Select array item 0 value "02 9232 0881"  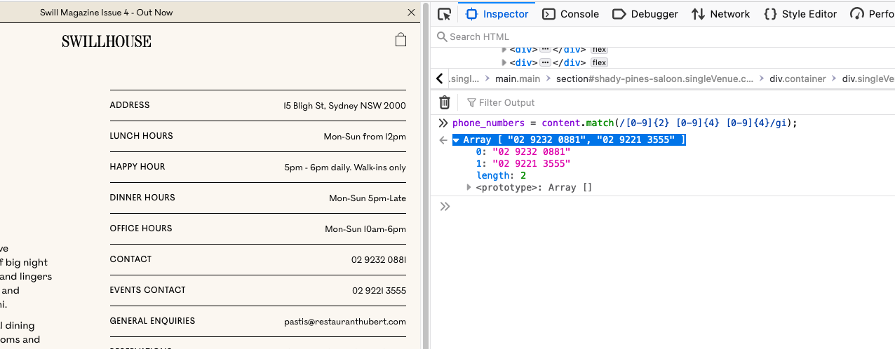coord(532,152)
